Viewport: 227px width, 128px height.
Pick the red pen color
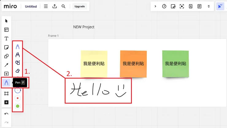tap(18, 98)
